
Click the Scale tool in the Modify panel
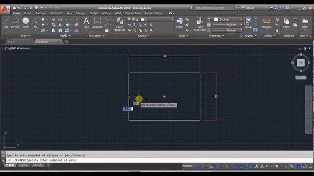pos(60,30)
